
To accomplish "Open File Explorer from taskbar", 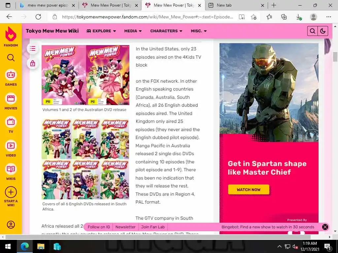I will point(41,246).
